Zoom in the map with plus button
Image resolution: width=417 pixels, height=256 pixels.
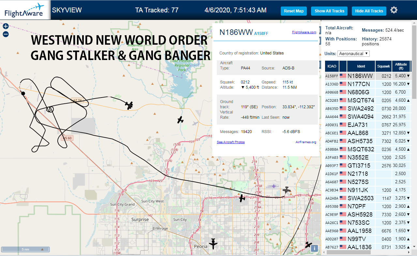point(6,26)
